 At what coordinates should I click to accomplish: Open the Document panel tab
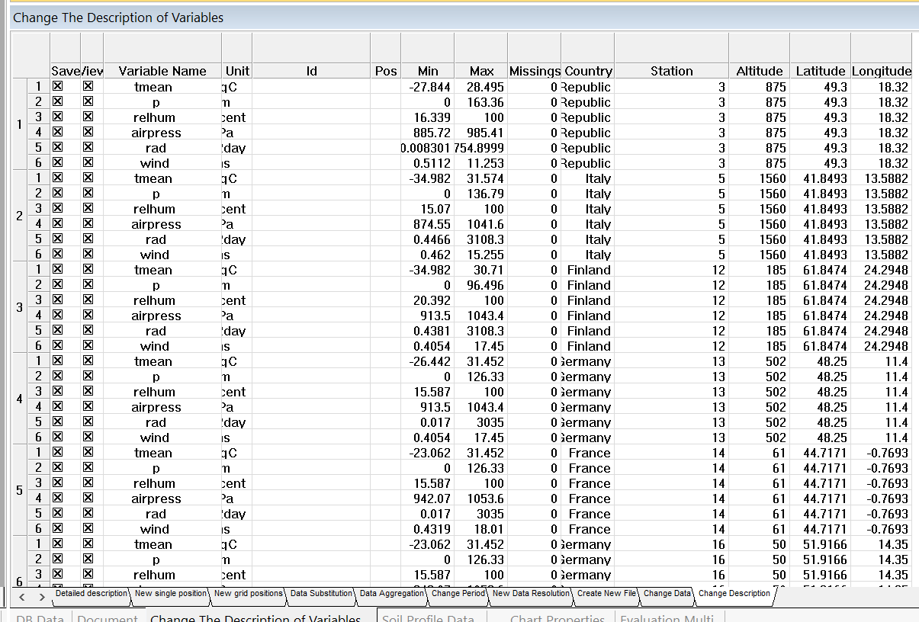pyautogui.click(x=108, y=618)
